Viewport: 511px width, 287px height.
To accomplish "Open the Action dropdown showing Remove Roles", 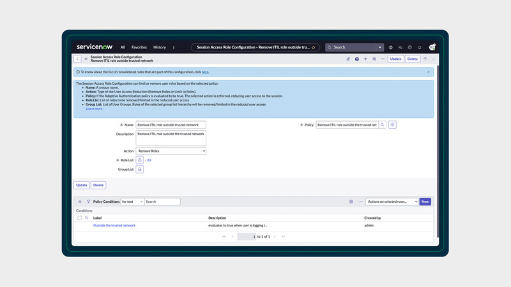I will 171,151.
